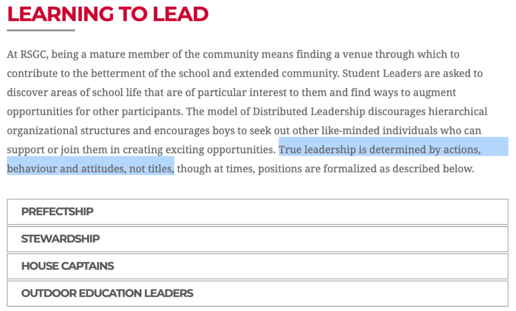Viewport: 516px width, 311px height.
Task: Click the word 'hierarchical' in the paragraph
Action: (x=458, y=112)
